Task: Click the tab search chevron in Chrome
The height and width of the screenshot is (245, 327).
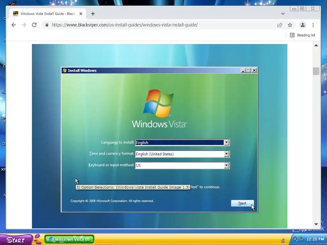Action: (283, 14)
